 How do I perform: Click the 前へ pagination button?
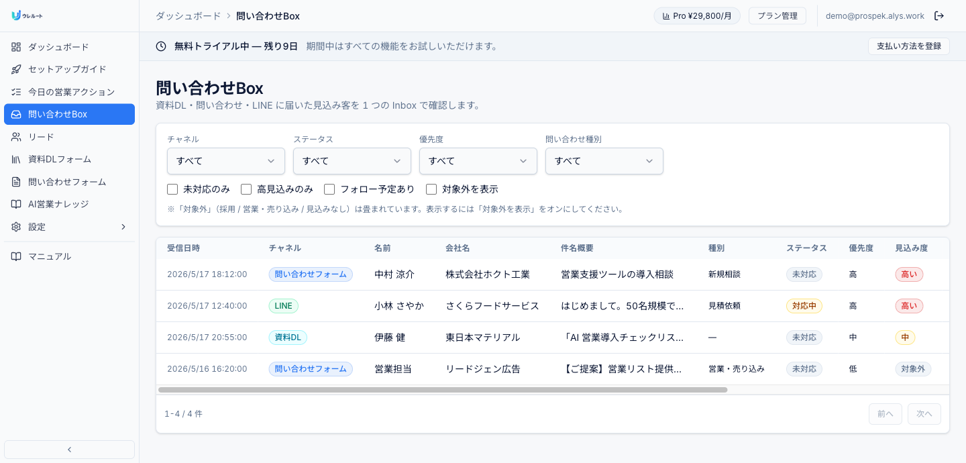coord(885,414)
